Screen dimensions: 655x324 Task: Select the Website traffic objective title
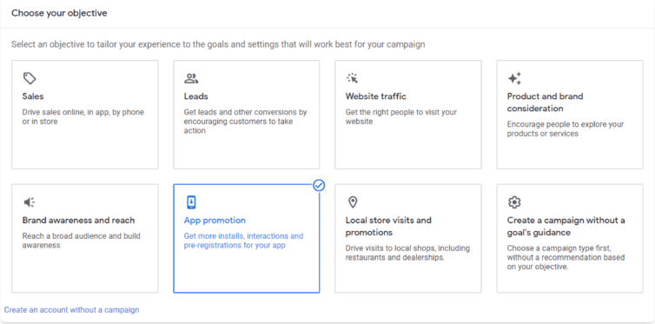pos(375,96)
